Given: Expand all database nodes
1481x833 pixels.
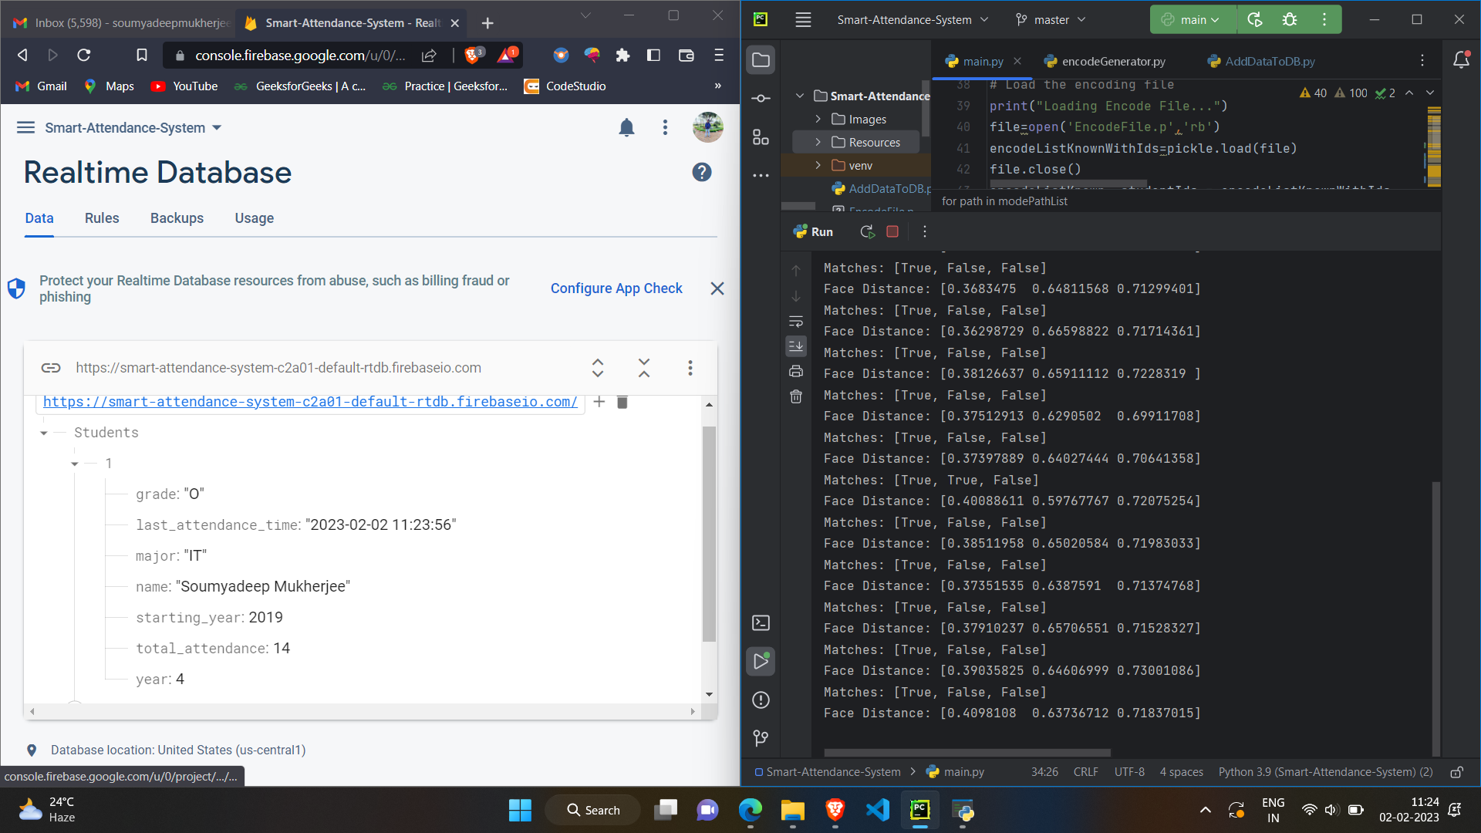Looking at the screenshot, I should tap(598, 368).
